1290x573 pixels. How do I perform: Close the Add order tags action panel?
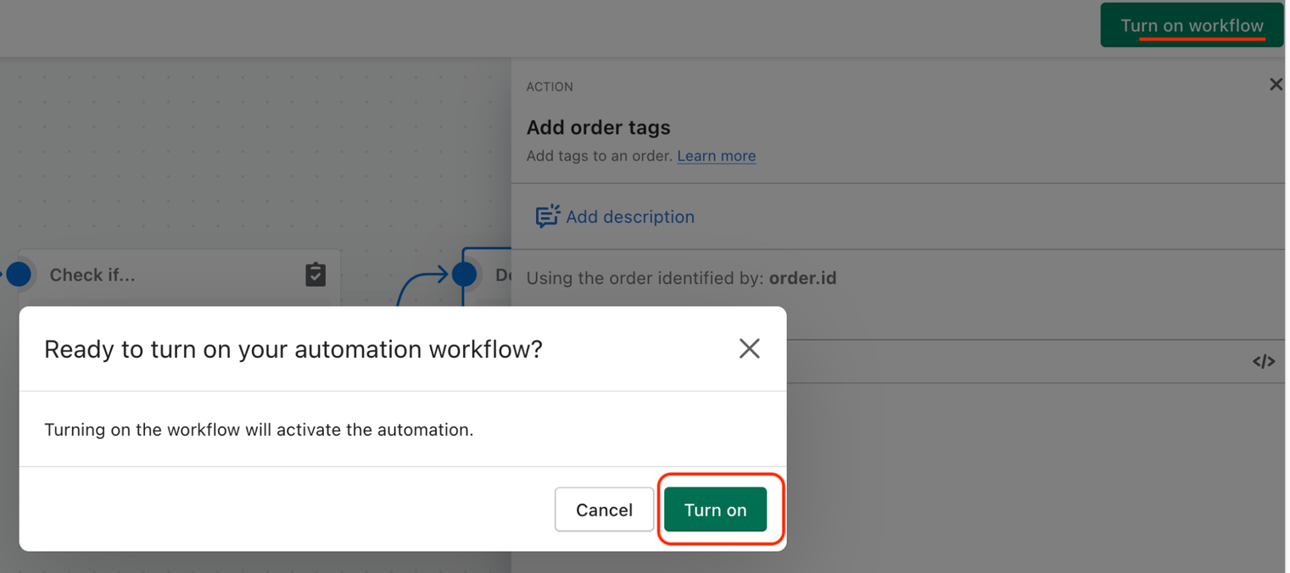tap(1275, 84)
